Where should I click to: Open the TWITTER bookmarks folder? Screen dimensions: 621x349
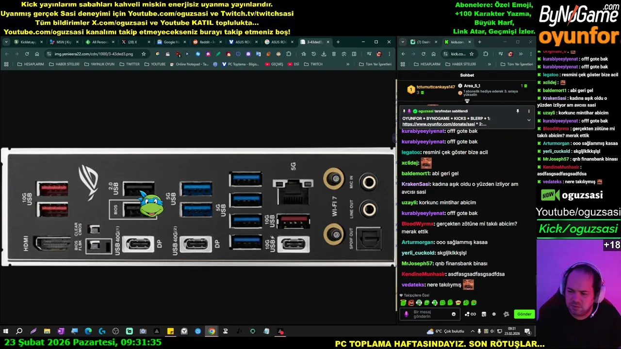[130, 64]
